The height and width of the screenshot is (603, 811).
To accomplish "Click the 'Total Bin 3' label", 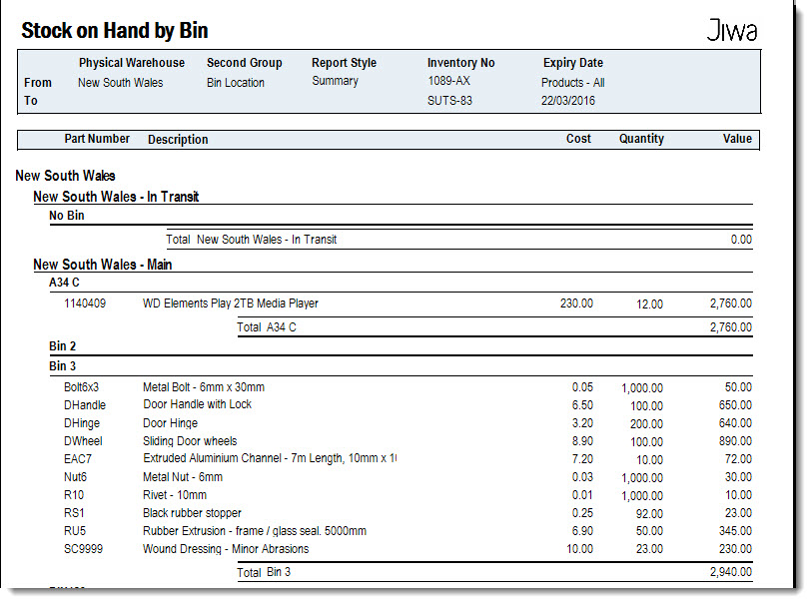I will click(x=264, y=572).
